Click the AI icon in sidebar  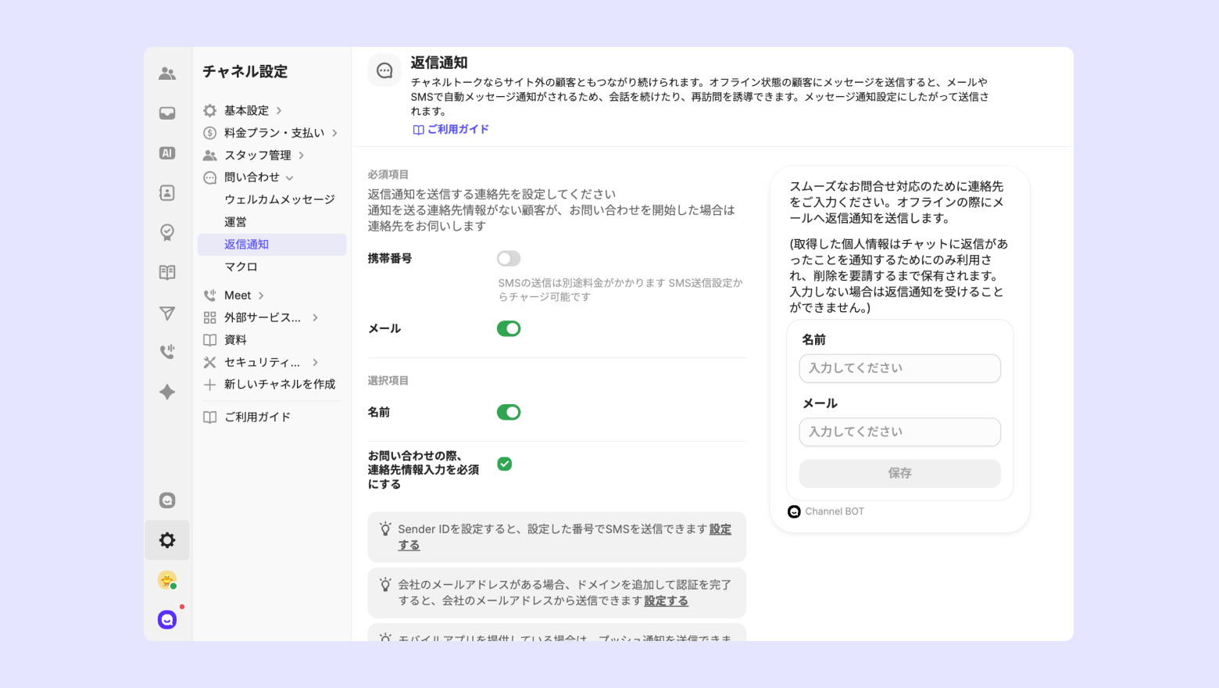click(167, 153)
